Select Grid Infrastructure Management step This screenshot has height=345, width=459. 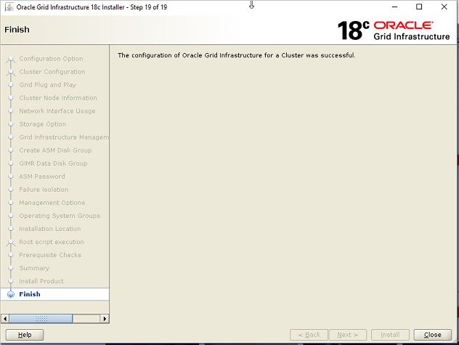coord(64,137)
